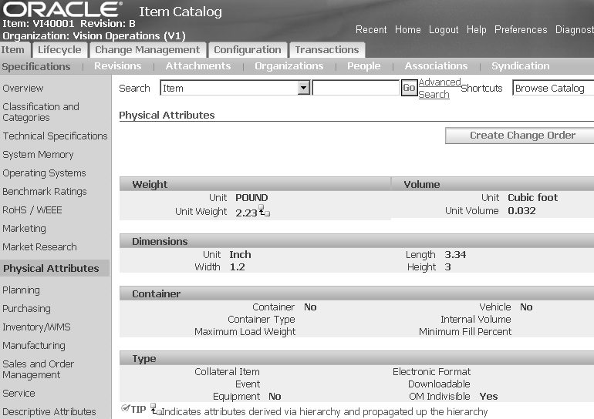The height and width of the screenshot is (419, 594).
Task: Open the Advanced Search link
Action: pos(440,88)
